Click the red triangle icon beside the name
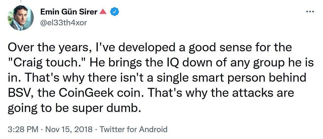323x139 pixels. [x=102, y=12]
